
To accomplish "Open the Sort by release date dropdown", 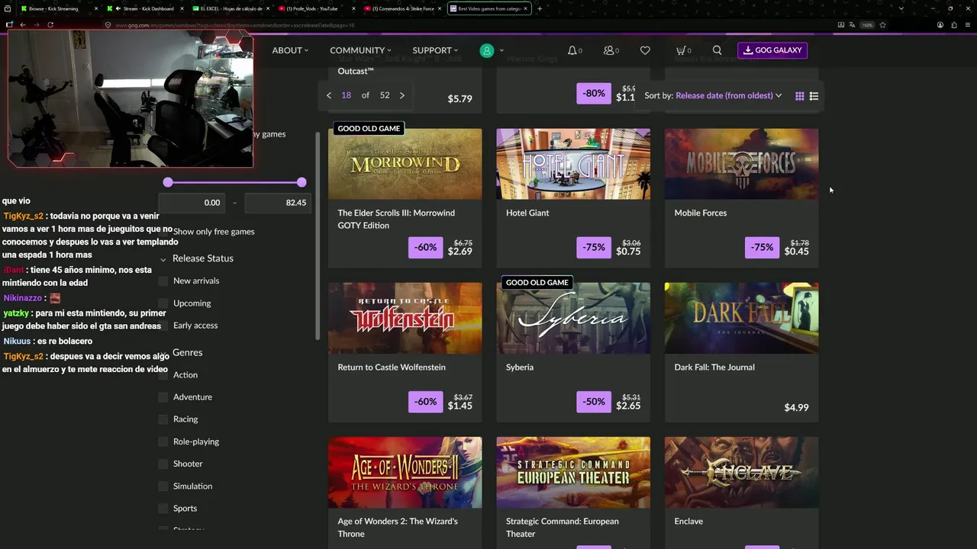I will coord(729,95).
